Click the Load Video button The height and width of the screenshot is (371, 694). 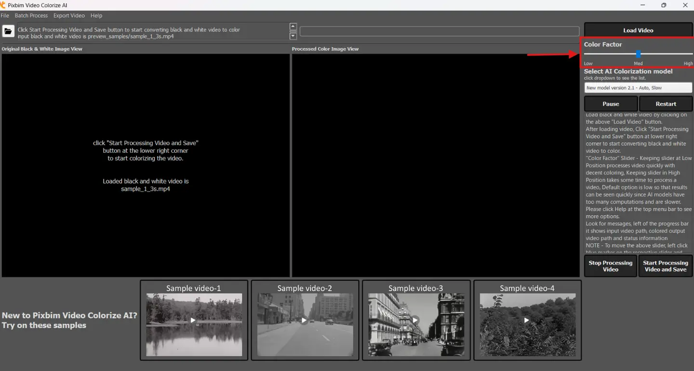pos(638,30)
